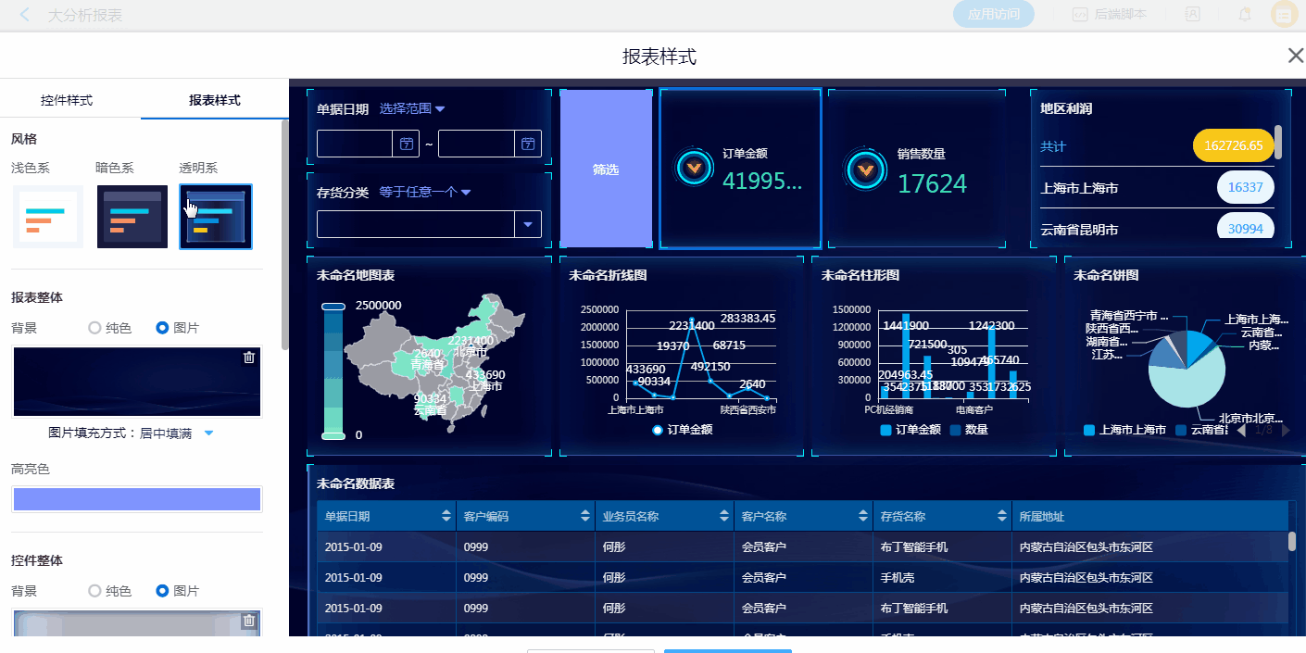The image size is (1306, 653).
Task: Open the 高亮色 color swatch
Action: pos(136,499)
